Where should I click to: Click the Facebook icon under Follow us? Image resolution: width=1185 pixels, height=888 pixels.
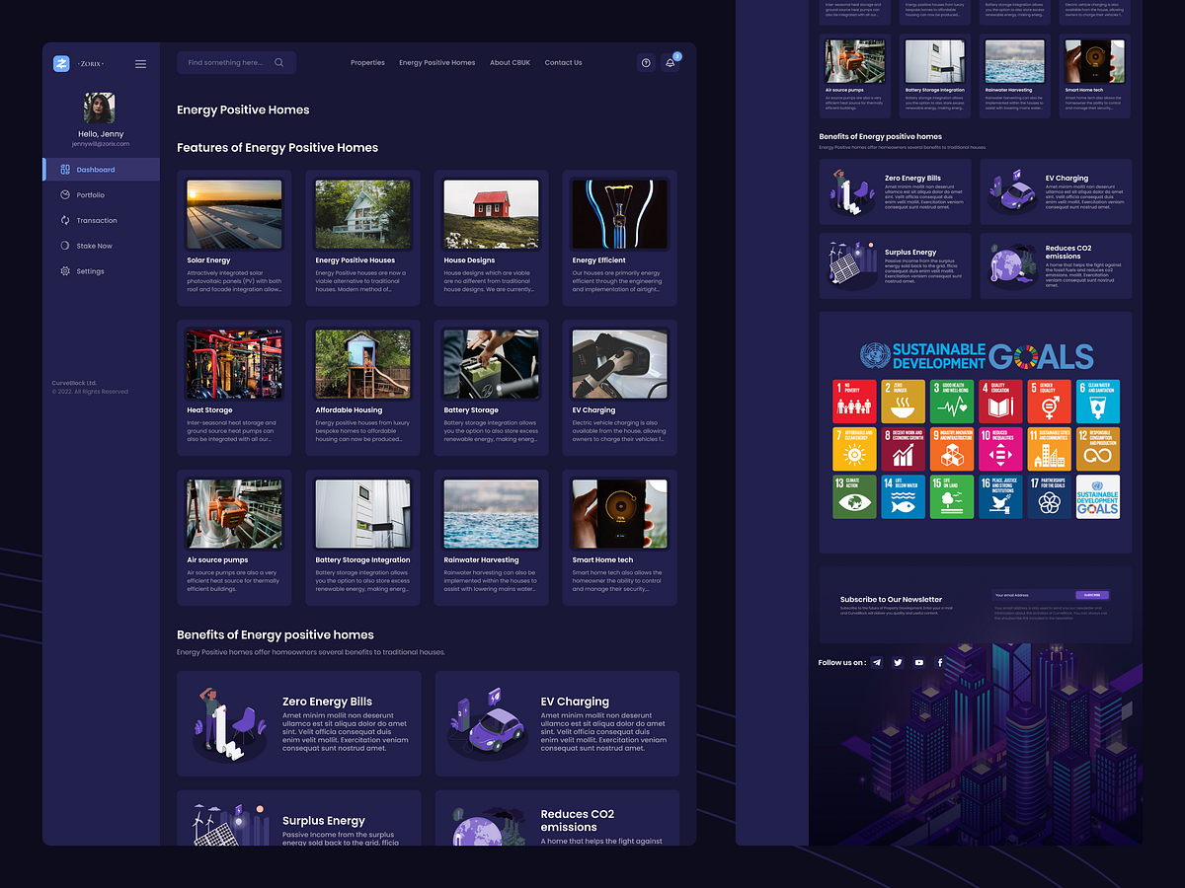[939, 662]
